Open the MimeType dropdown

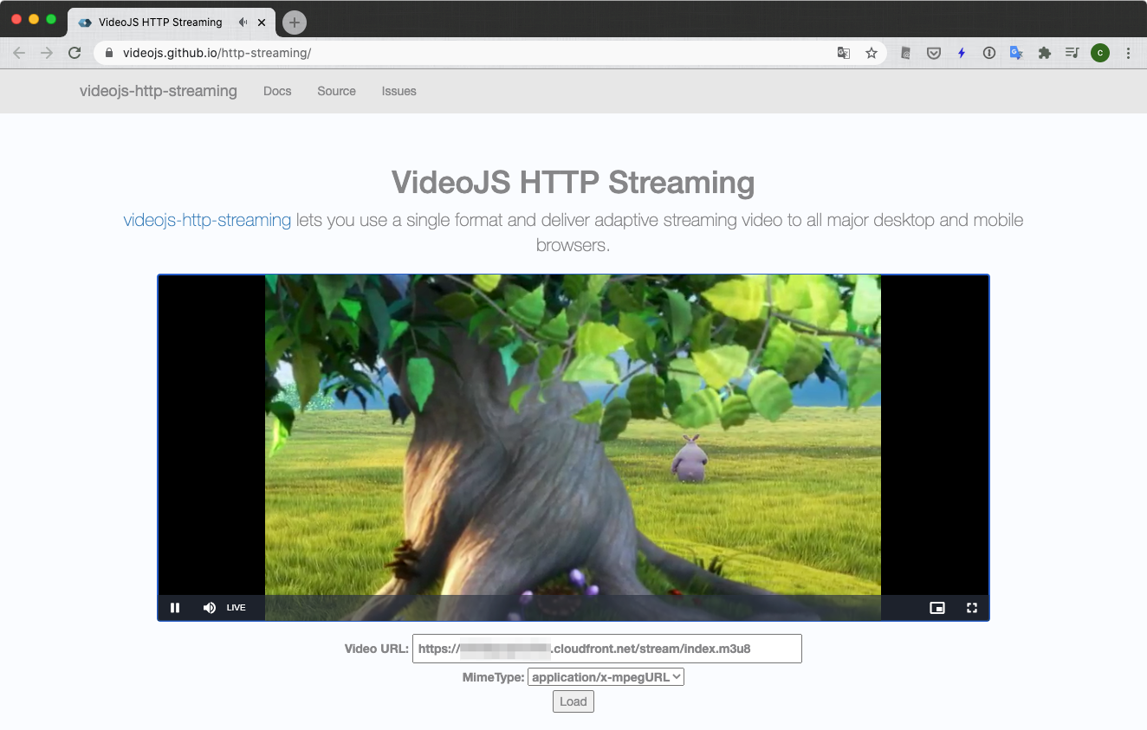(606, 677)
